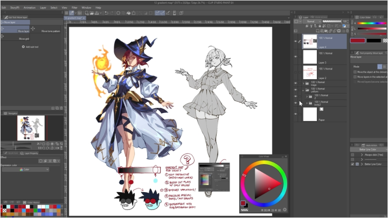The width and height of the screenshot is (388, 218).
Task: Open the Expression color dropdown
Action: point(25,170)
